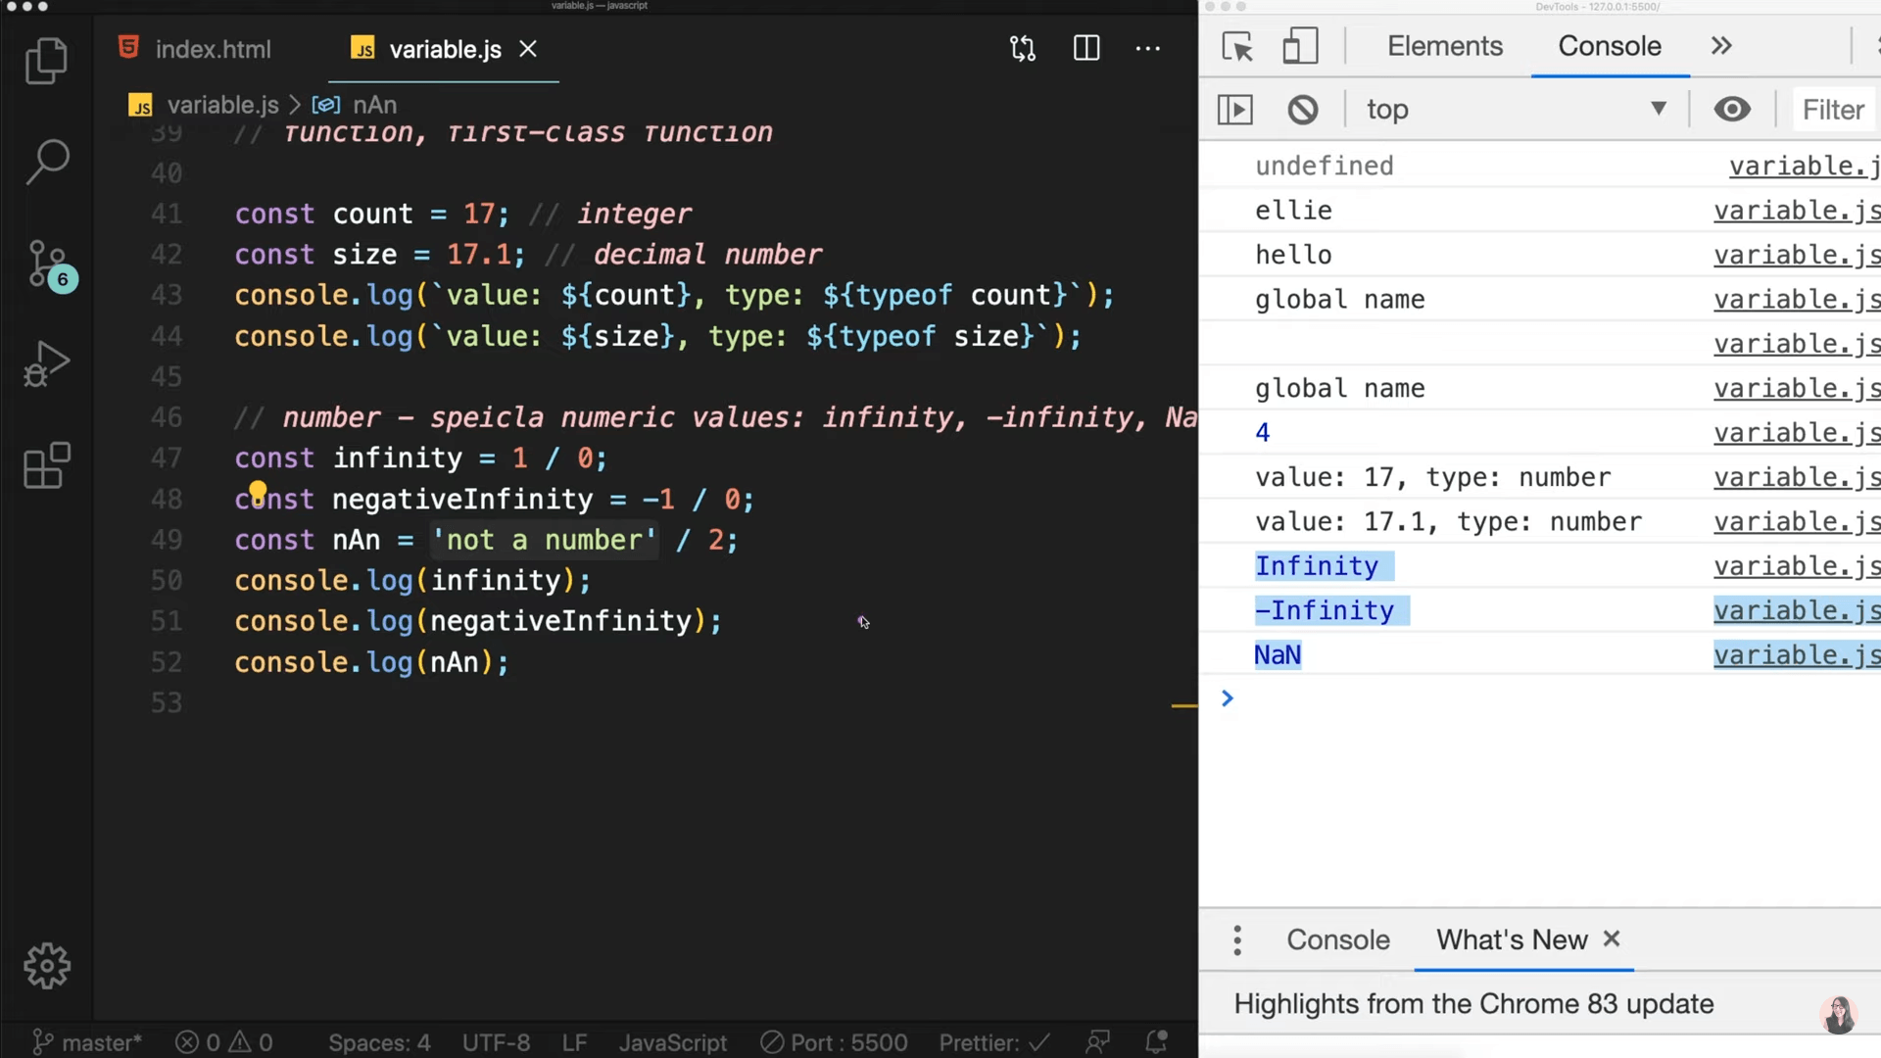Expand more DevTools tabs chevron

[1721, 46]
